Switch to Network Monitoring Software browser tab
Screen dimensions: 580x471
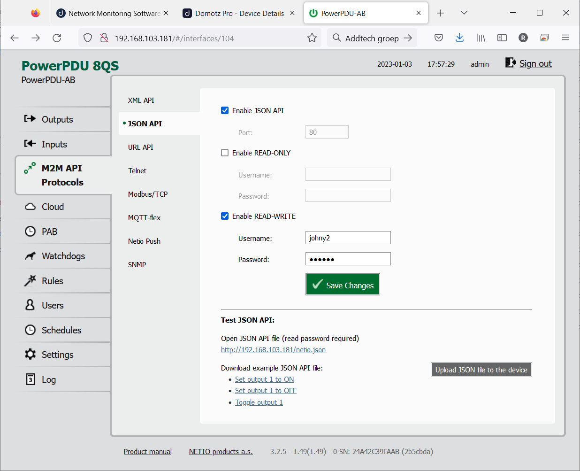113,13
